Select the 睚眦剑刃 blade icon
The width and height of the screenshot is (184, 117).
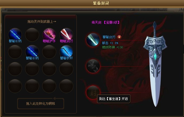point(66,35)
